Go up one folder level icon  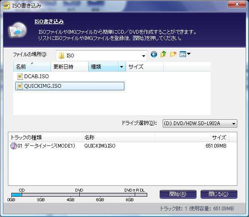tap(163, 54)
